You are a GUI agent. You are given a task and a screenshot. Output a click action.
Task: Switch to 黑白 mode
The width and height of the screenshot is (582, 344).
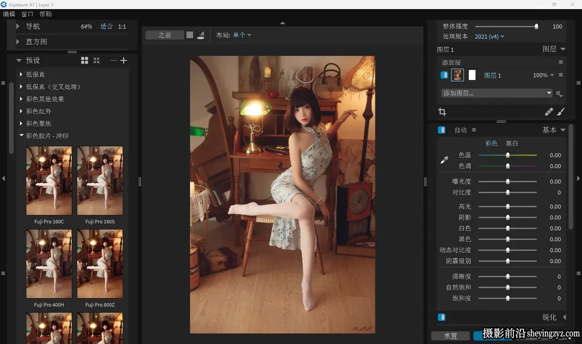pos(512,143)
